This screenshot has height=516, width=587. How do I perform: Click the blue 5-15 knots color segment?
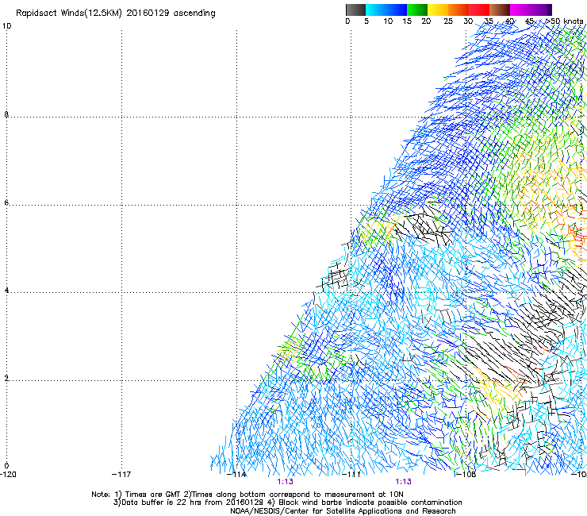386,10
